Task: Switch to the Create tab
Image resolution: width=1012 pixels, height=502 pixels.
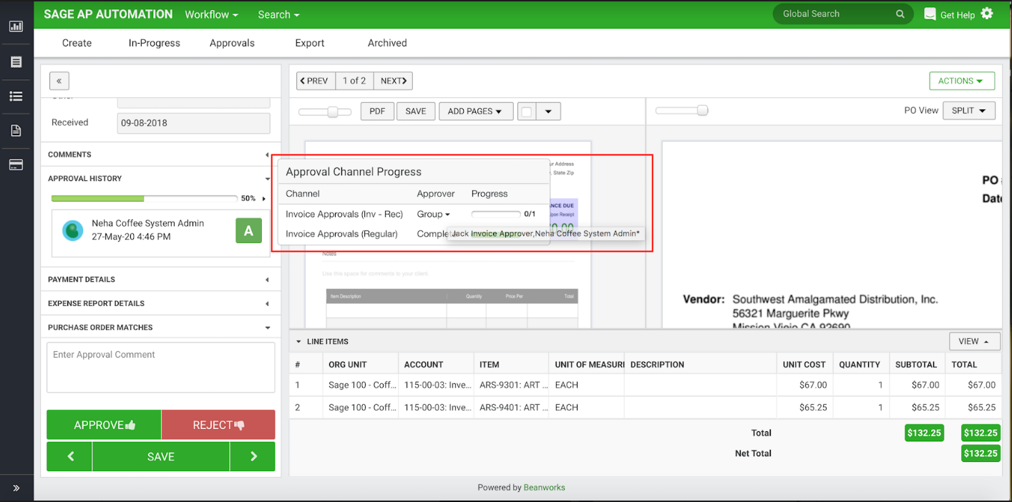Action: [x=77, y=43]
